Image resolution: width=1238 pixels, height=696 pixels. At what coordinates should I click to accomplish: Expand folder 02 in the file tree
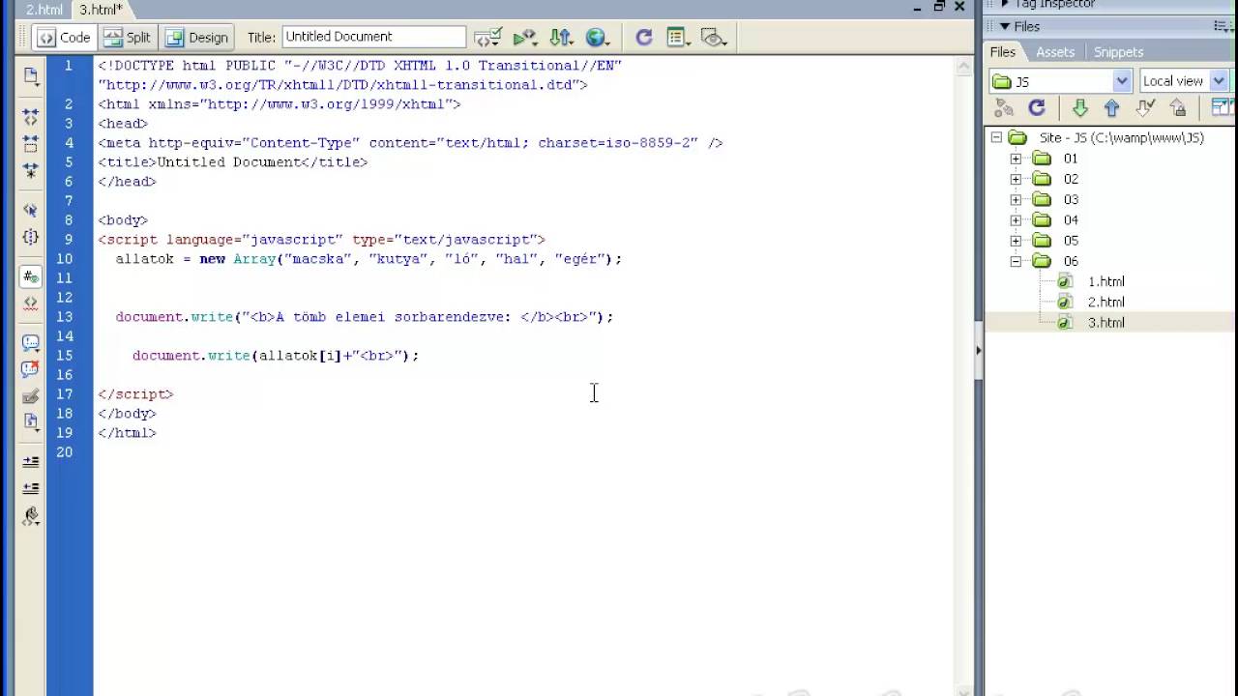coord(1016,179)
